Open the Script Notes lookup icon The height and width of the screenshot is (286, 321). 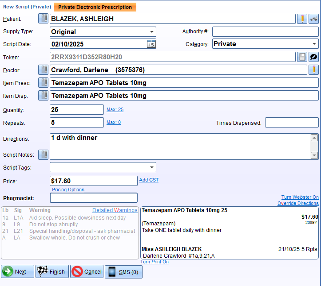pos(44,155)
